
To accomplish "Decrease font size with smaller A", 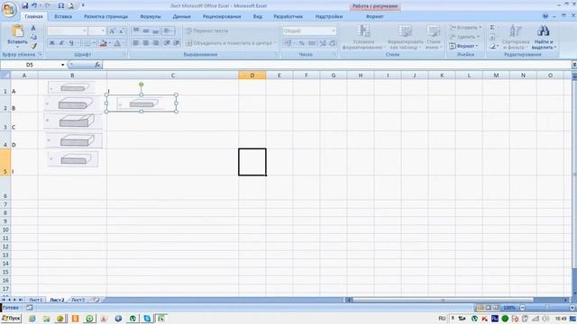I will click(x=121, y=31).
